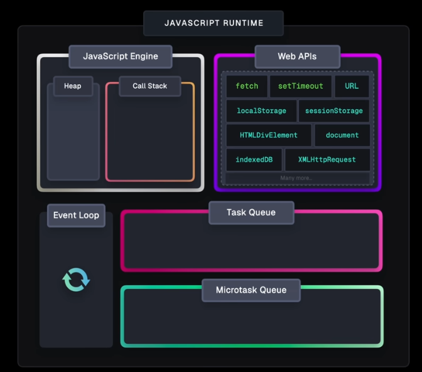Click the sessionStorage tile
This screenshot has height=372, width=422.
(x=334, y=111)
